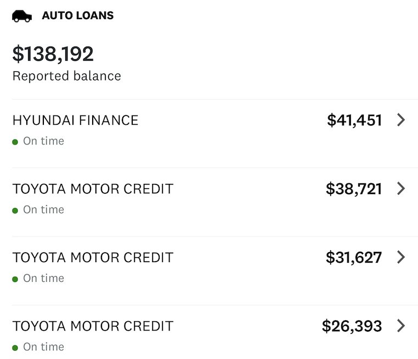
Task: Click the $138,192 total reported balance
Action: click(x=53, y=54)
